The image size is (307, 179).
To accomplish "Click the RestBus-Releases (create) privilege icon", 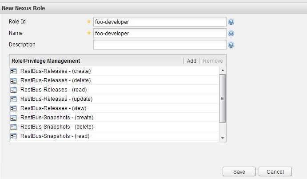I will (13, 71).
